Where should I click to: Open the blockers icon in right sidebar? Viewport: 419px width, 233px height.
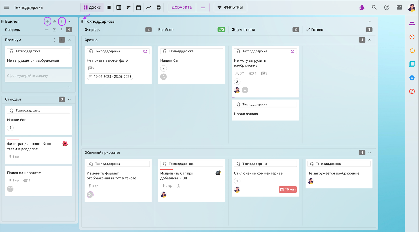[x=412, y=91]
